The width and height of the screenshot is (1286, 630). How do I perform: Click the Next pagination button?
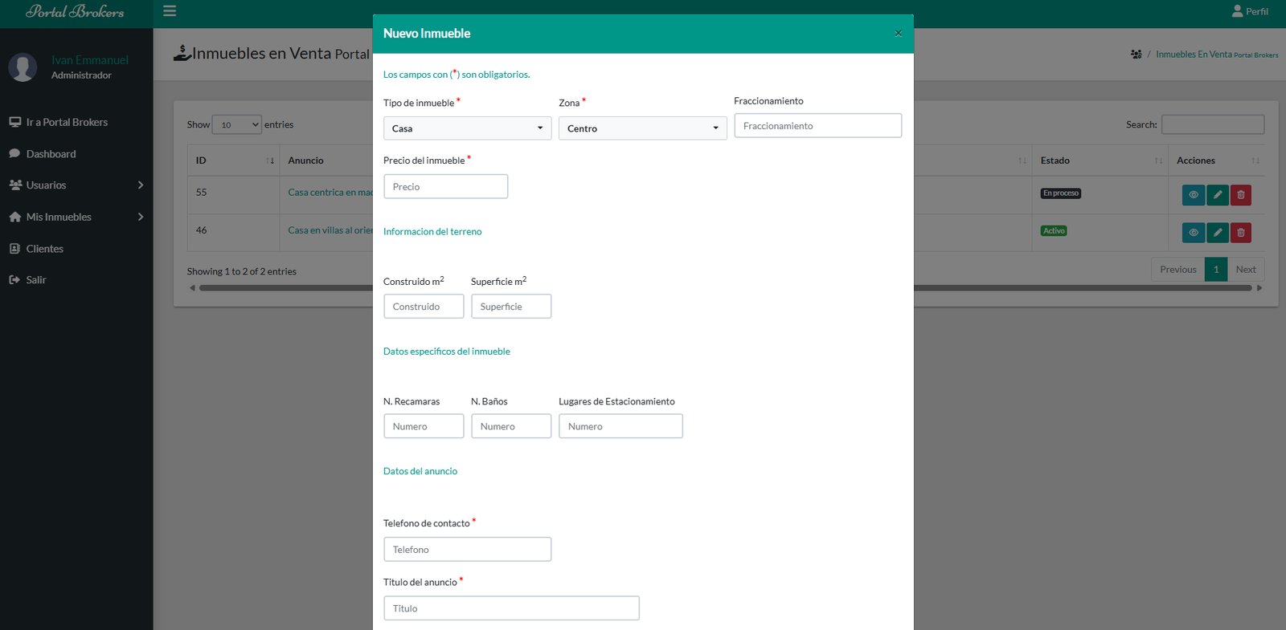tap(1246, 270)
